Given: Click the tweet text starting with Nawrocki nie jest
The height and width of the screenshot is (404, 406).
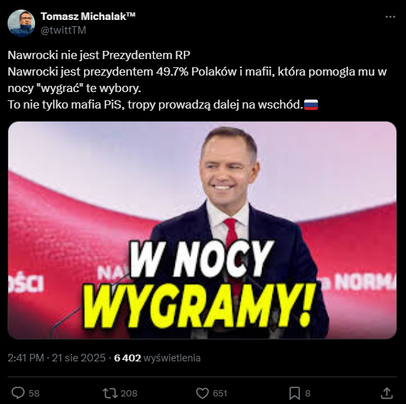Looking at the screenshot, I should pos(197,80).
